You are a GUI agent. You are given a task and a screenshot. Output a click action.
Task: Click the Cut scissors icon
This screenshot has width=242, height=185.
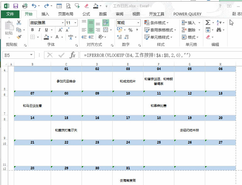(x=19, y=23)
